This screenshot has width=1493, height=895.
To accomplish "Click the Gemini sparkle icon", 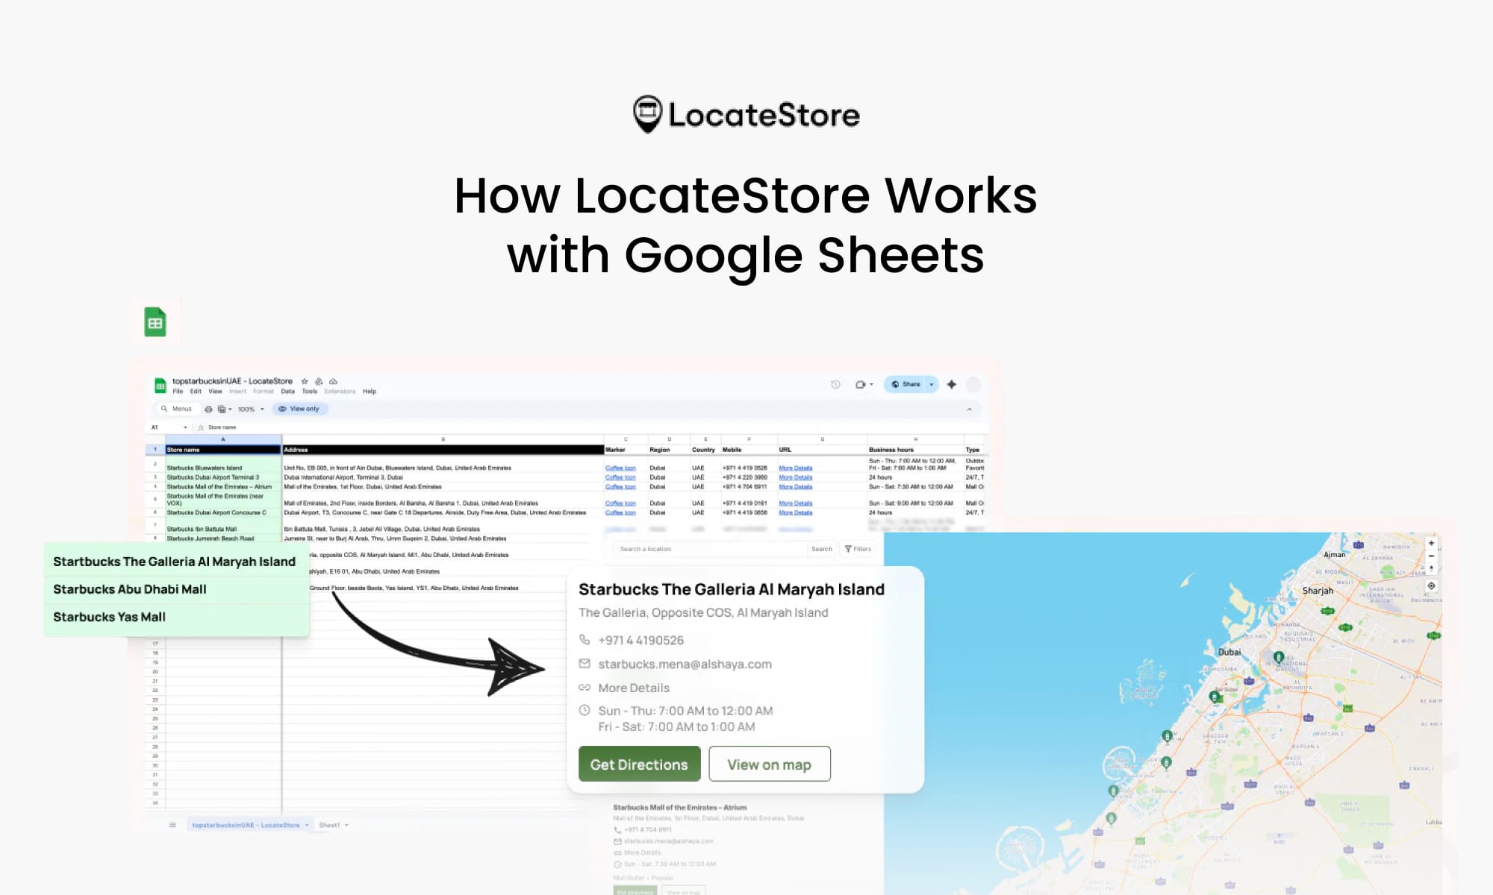I will [x=951, y=385].
